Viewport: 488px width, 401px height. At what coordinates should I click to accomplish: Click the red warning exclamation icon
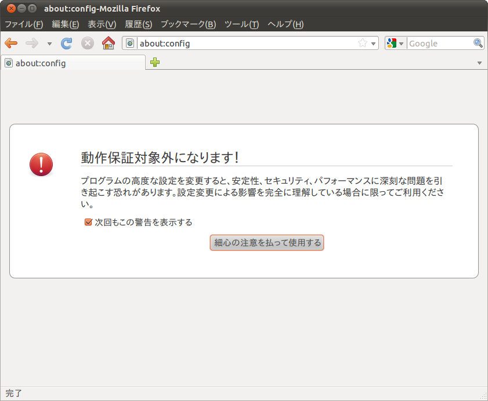(41, 164)
